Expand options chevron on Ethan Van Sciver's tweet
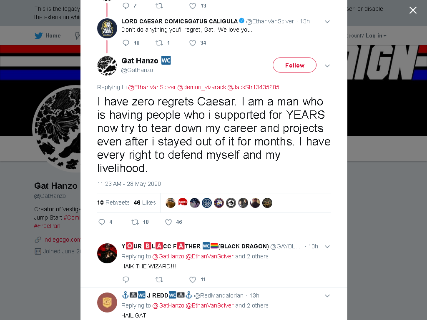The image size is (427, 320). click(x=327, y=22)
